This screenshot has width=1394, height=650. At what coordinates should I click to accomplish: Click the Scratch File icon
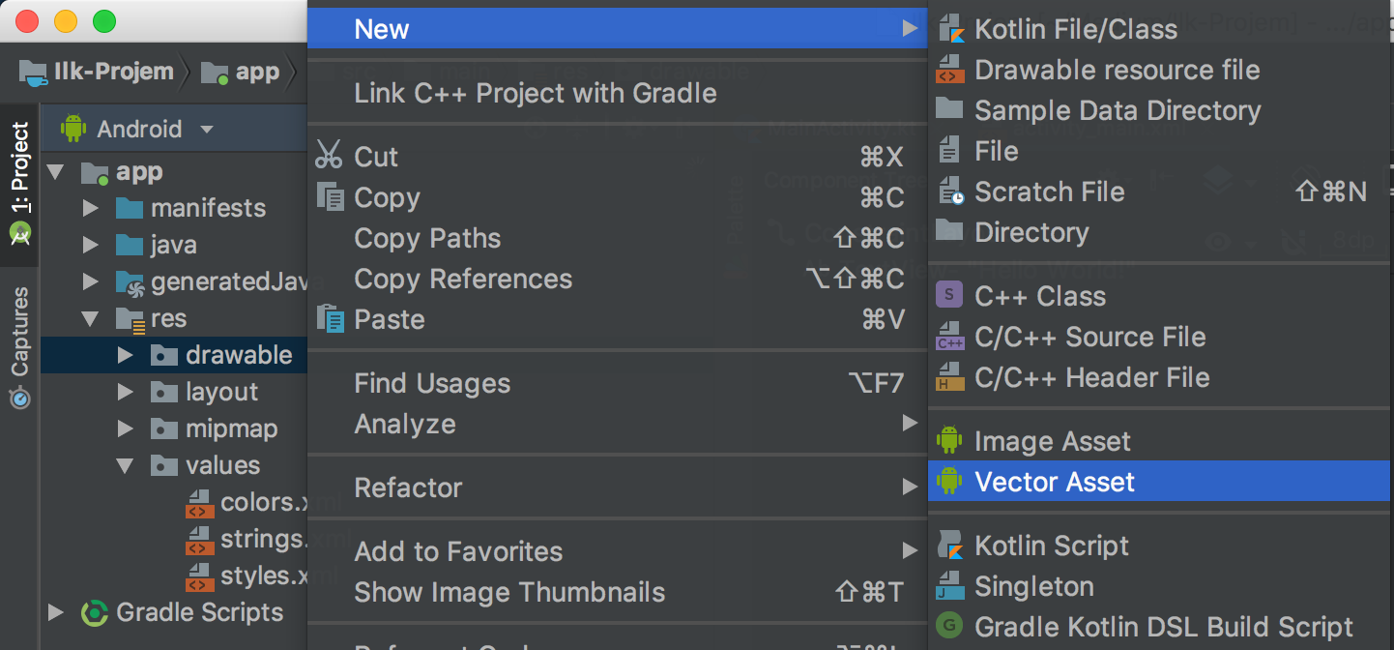tap(951, 191)
